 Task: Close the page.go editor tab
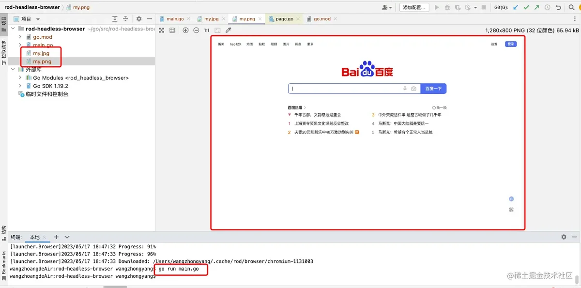[298, 19]
